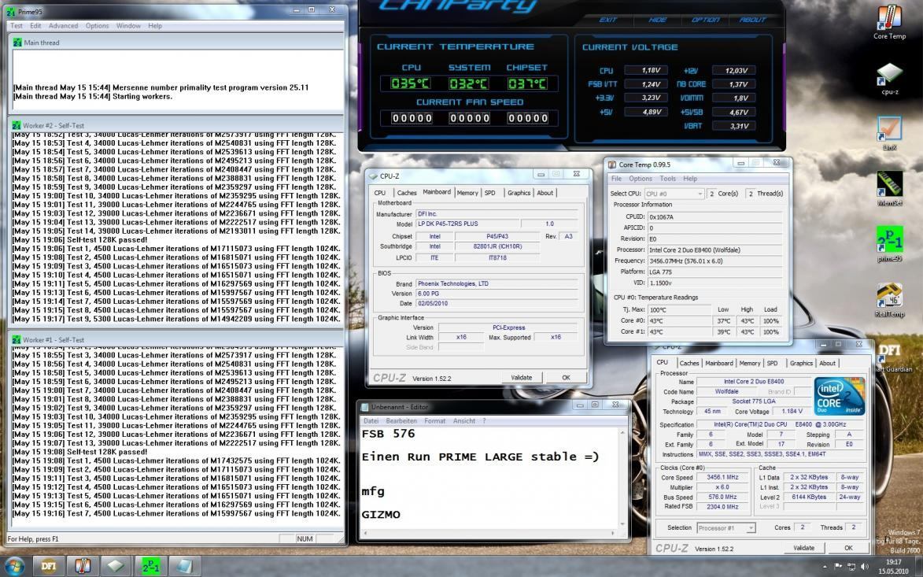Open Action Center flag in system tray
This screenshot has height=577, width=923.
pos(838,567)
